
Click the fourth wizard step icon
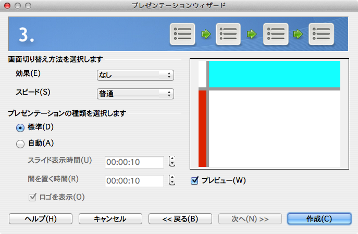(321, 34)
